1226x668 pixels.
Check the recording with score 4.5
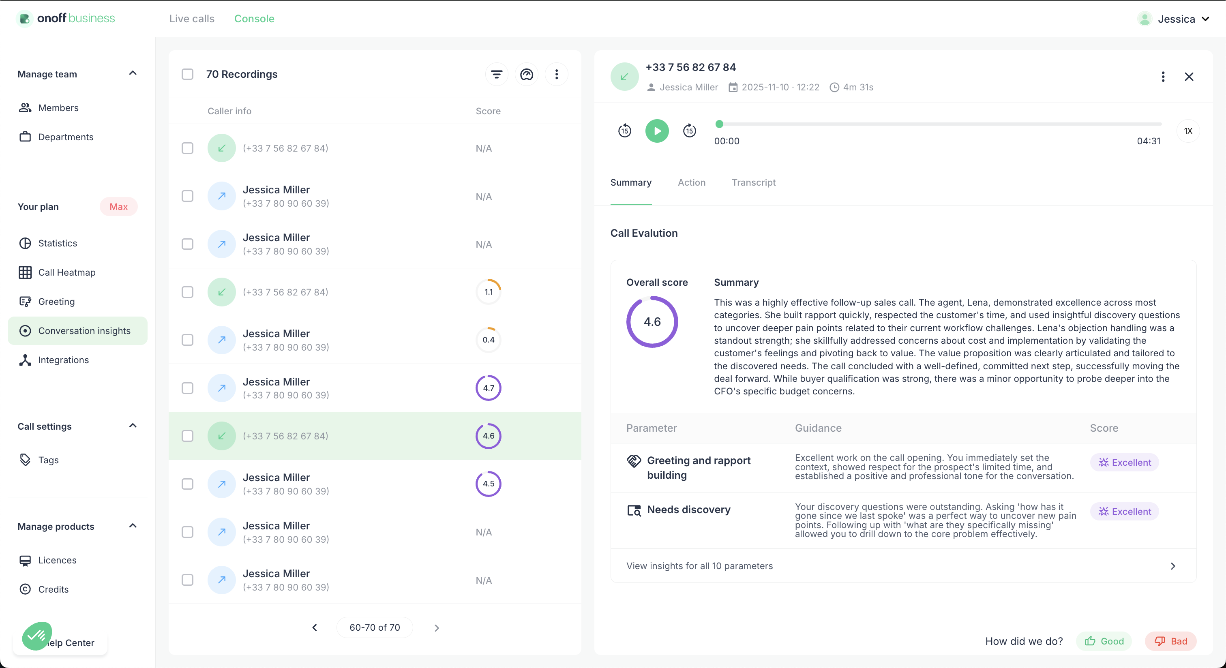[x=188, y=484]
